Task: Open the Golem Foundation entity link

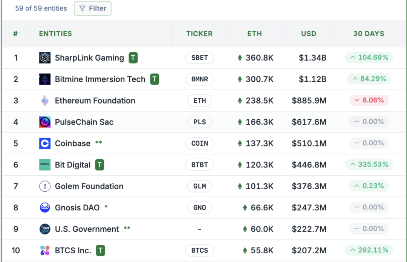Action: pos(89,186)
